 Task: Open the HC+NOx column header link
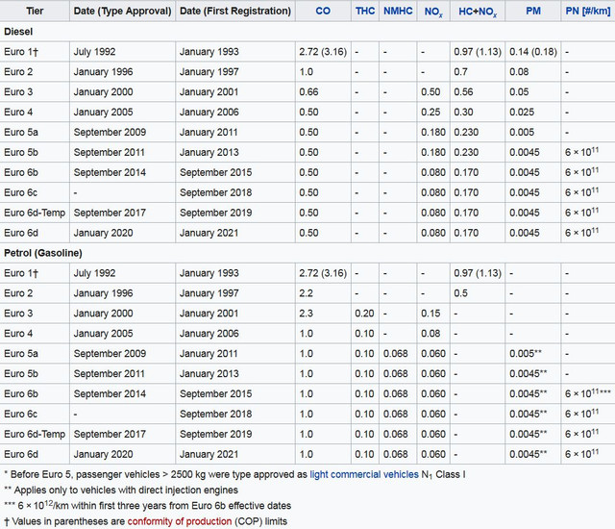[478, 12]
